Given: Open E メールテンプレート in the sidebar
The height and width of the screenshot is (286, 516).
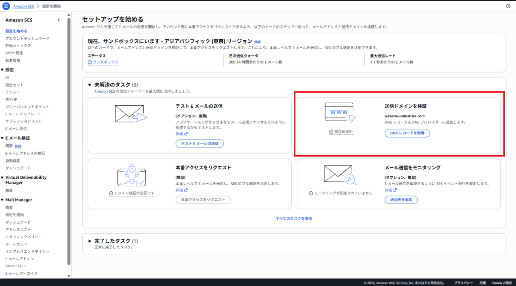Looking at the screenshot, I should [x=23, y=114].
